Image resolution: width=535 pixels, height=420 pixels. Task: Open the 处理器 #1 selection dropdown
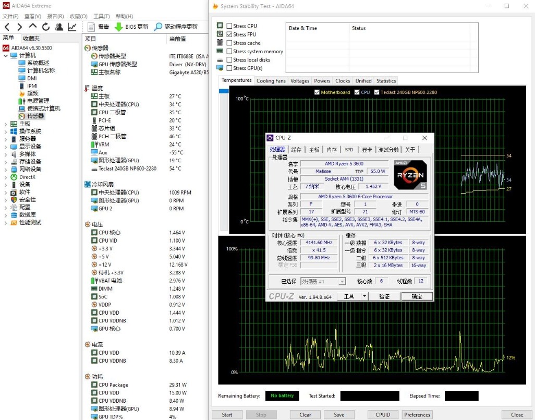point(323,281)
